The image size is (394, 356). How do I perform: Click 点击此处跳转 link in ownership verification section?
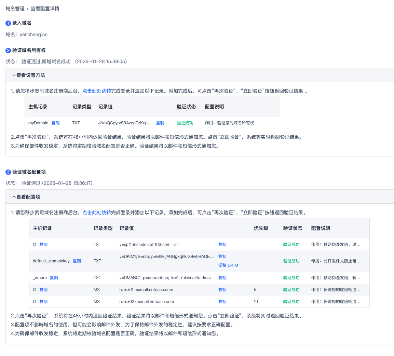tap(97, 91)
